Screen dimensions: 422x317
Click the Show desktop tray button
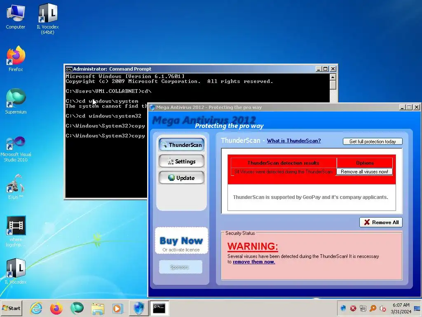pos(417,308)
